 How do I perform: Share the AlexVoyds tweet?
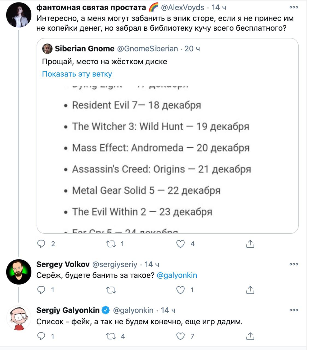tap(250, 244)
